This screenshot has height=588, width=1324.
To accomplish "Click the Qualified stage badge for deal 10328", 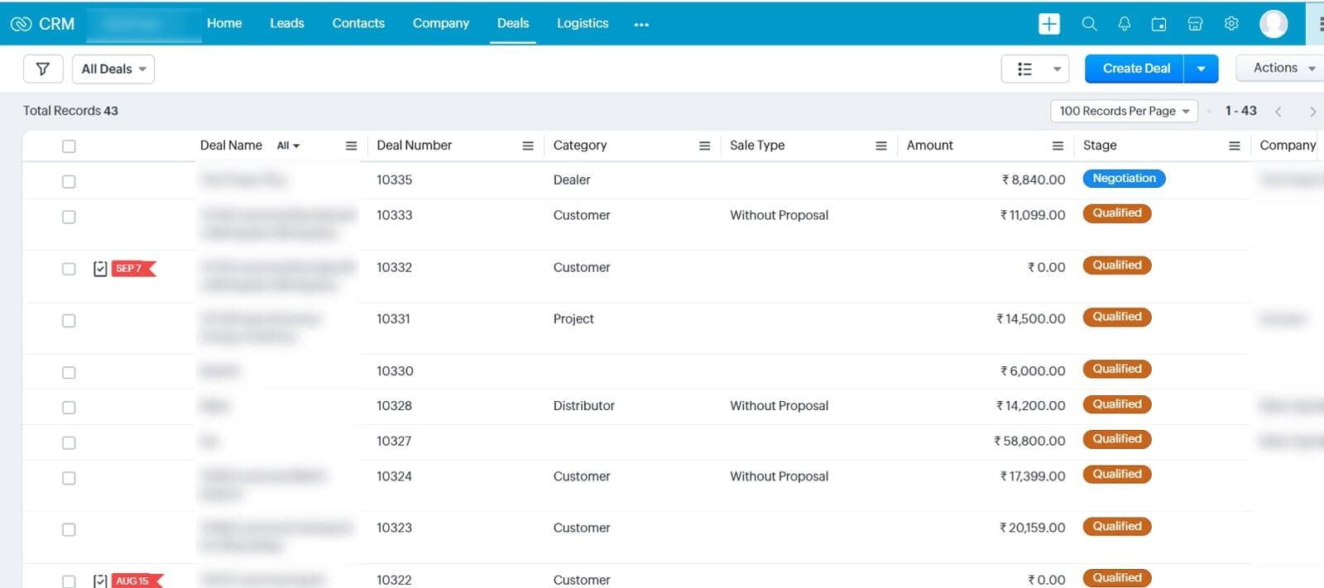I will coord(1117,404).
